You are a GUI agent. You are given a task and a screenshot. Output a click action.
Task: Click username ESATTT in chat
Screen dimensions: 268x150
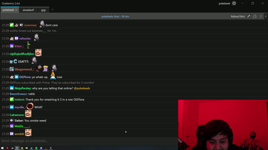tap(23, 62)
